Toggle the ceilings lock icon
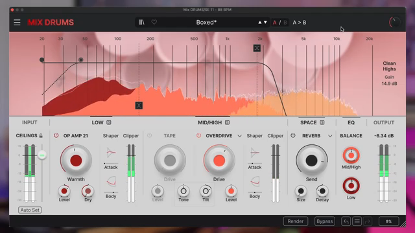The width and height of the screenshot is (415, 233). [41, 135]
